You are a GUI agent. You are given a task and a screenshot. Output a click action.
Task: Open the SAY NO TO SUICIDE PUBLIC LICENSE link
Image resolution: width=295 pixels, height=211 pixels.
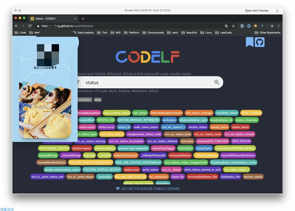click(150, 188)
